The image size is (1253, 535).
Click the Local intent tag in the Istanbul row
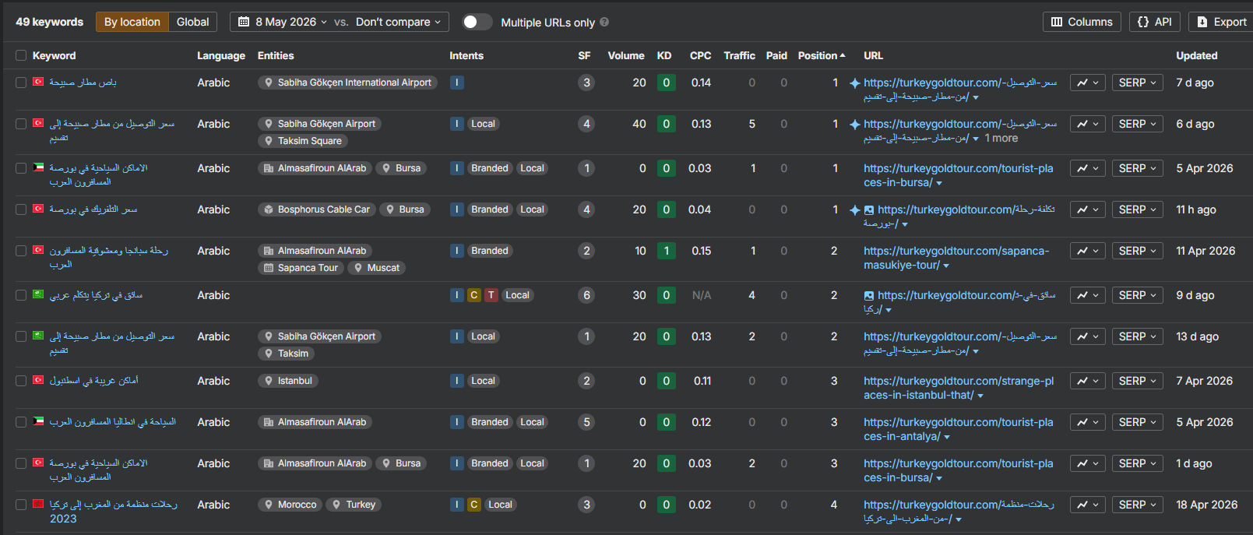(x=483, y=381)
